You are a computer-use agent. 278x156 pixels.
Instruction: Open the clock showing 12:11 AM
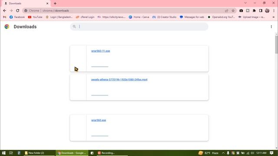(x=261, y=153)
